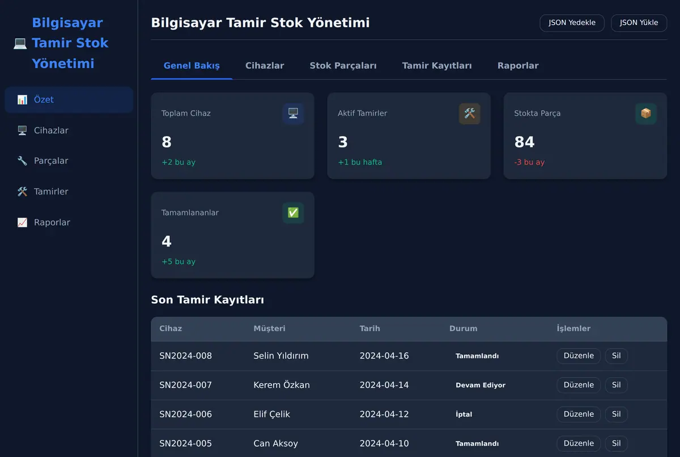680x457 pixels.
Task: Click the Tarih column header
Action: 369,329
